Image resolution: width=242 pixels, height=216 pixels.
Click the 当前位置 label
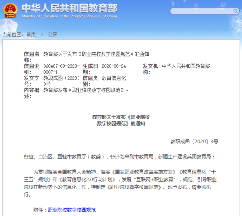click(x=13, y=35)
